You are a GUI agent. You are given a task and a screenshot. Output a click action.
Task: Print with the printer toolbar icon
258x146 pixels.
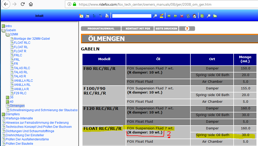pos(107,16)
